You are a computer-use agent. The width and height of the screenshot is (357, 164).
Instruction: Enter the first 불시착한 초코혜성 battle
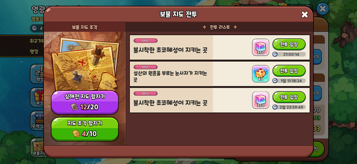289,45
